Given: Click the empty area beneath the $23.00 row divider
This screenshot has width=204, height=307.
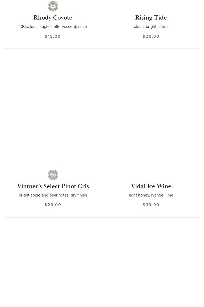Looking at the screenshot, I should coord(53,262).
